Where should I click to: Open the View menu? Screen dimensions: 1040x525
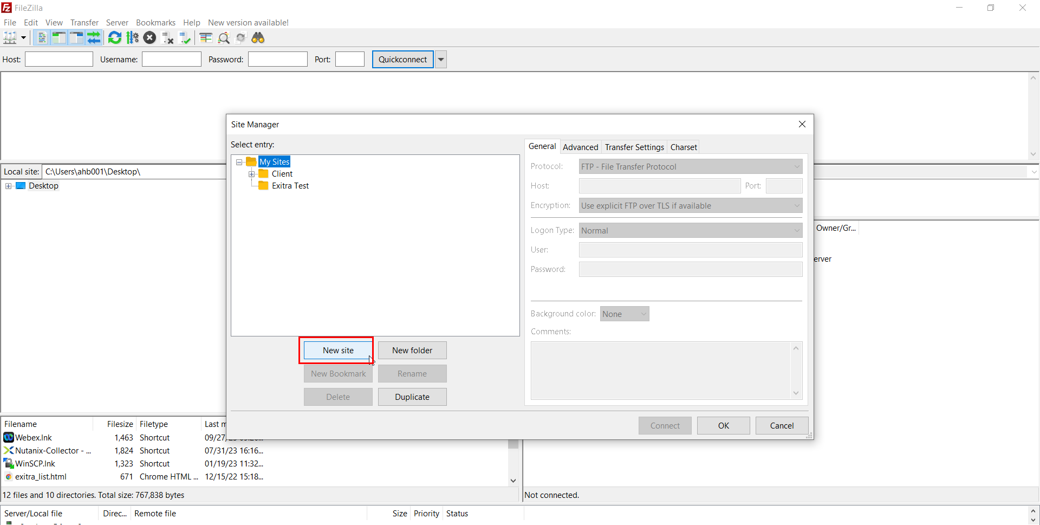pos(54,23)
